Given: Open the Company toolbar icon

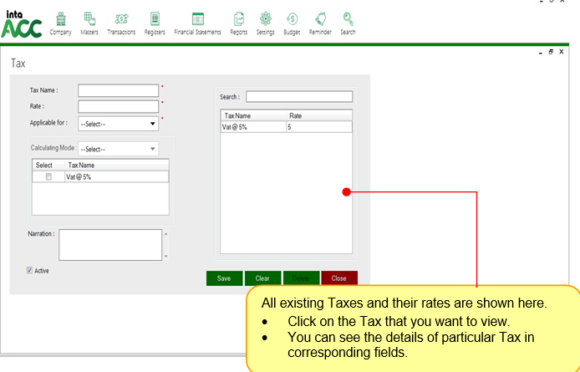Looking at the screenshot, I should tap(60, 19).
